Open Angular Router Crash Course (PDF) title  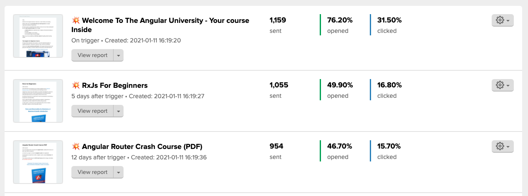coord(142,146)
